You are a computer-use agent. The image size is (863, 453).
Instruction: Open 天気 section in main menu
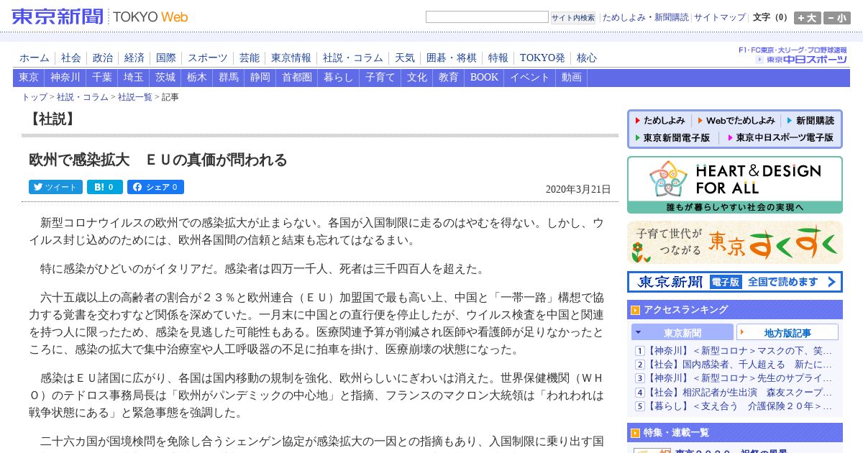click(405, 58)
